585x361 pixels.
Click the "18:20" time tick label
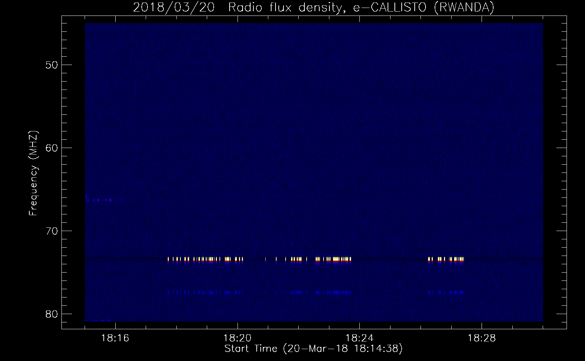[x=238, y=338]
